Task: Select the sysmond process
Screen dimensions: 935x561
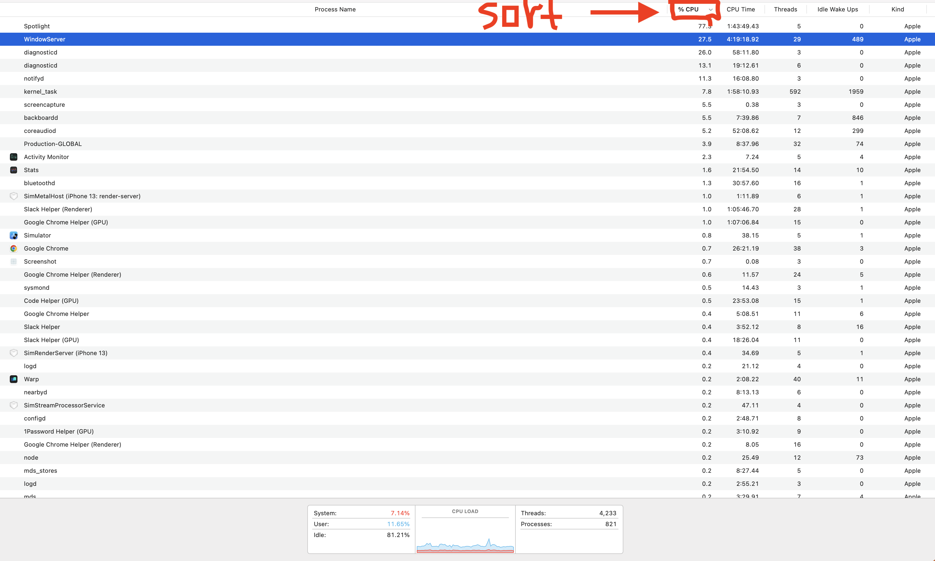Action: point(467,288)
